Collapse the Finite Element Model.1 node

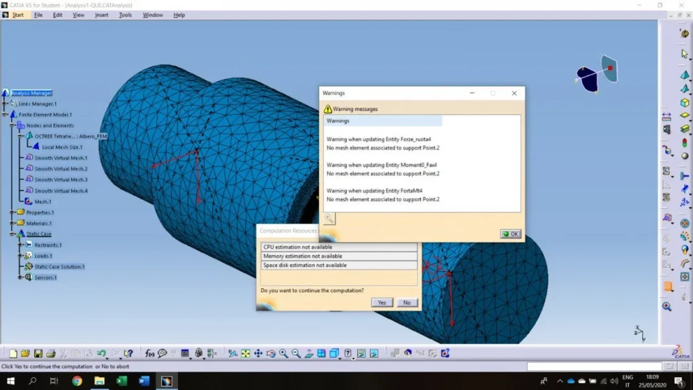tap(5, 115)
